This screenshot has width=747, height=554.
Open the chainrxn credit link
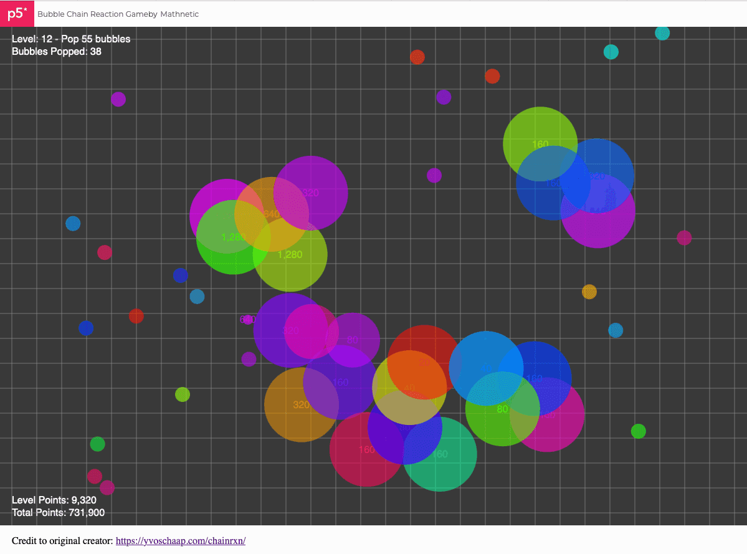click(180, 540)
